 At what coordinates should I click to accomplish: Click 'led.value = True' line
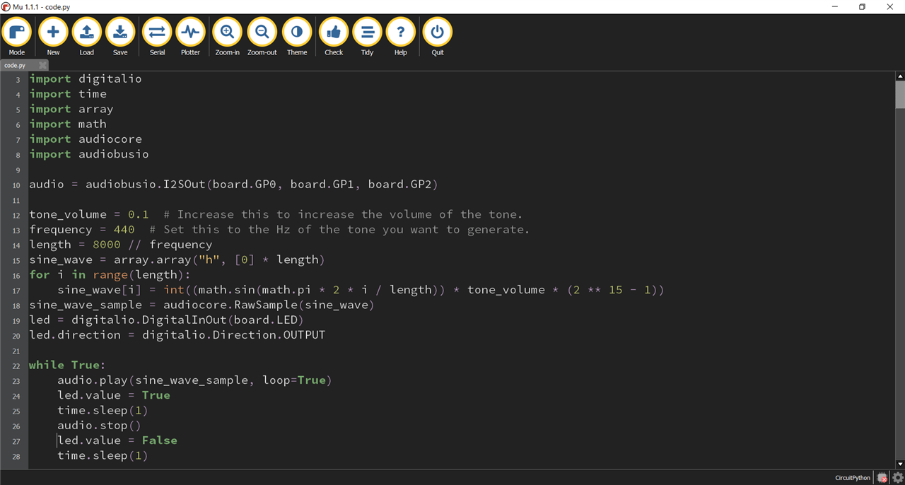pos(114,395)
